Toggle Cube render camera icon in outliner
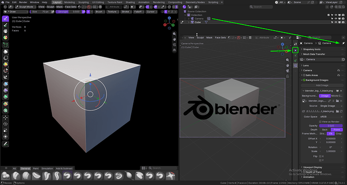Viewport: 347px width, 185px height. 343,22
